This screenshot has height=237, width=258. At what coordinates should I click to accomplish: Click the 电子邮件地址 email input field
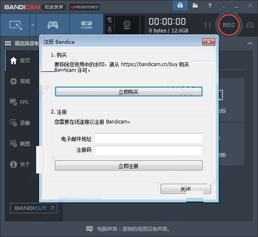149,138
